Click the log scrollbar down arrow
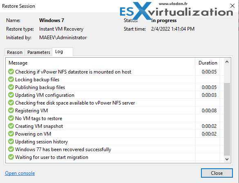 click(227, 159)
